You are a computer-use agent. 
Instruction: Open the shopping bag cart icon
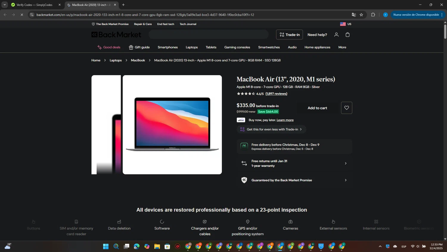pos(347,35)
